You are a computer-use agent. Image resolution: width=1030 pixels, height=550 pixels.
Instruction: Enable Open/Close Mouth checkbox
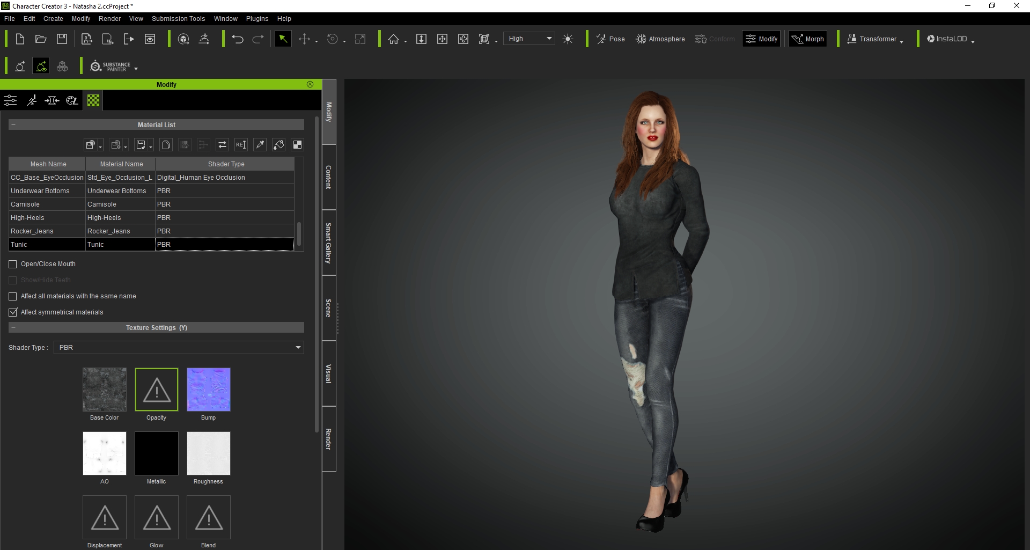13,264
